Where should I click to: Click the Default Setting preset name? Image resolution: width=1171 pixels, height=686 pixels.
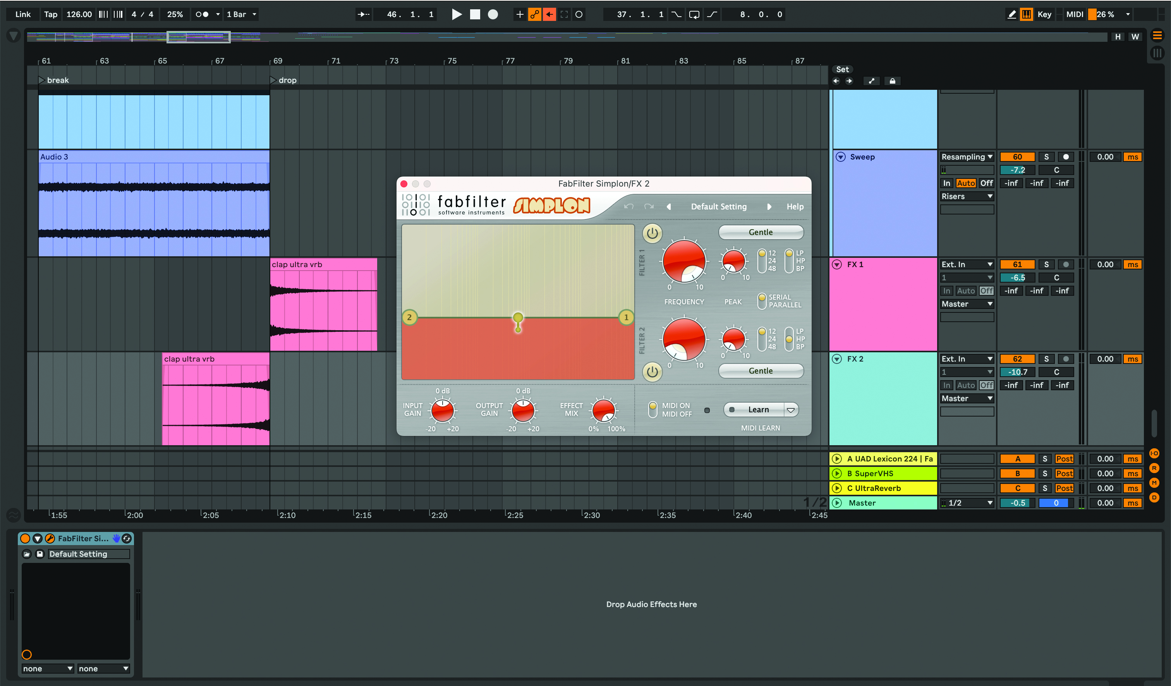click(x=718, y=207)
